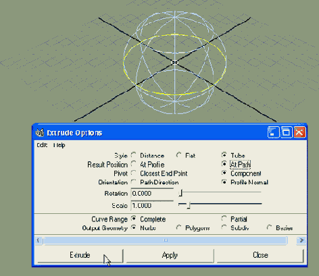This screenshot has height=276, width=319.
Task: Click the scrollbar left arrow
Action: 39,240
